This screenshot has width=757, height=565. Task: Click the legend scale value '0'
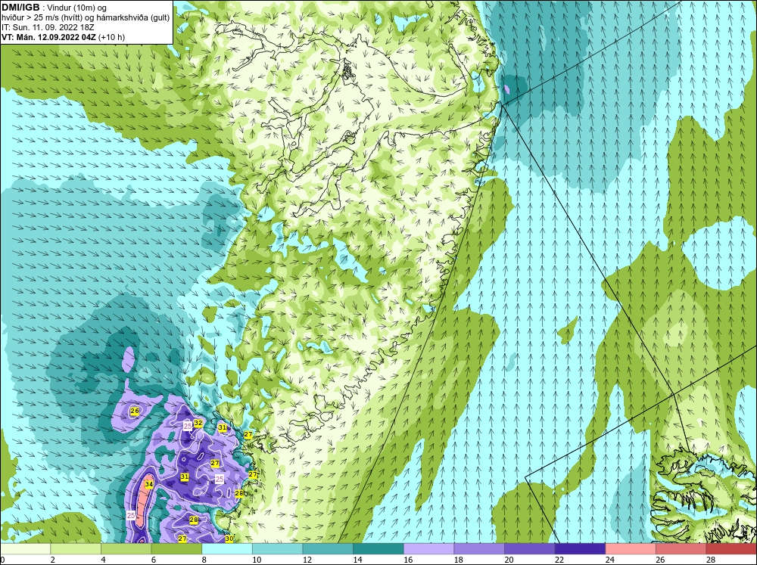[x=2, y=560]
